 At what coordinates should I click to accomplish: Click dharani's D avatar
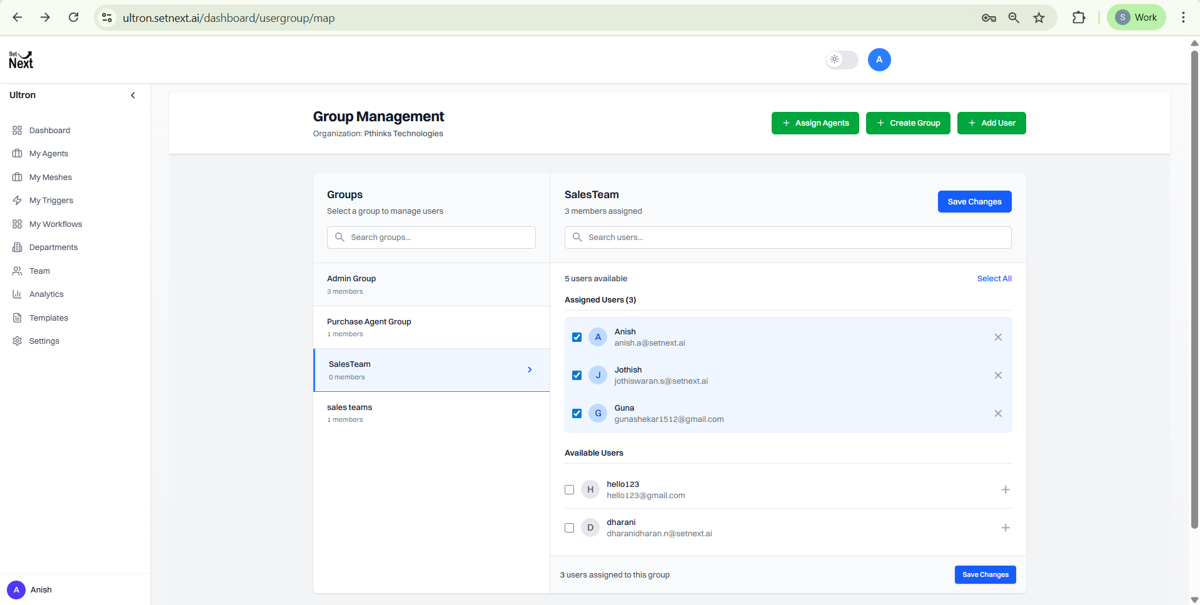590,528
